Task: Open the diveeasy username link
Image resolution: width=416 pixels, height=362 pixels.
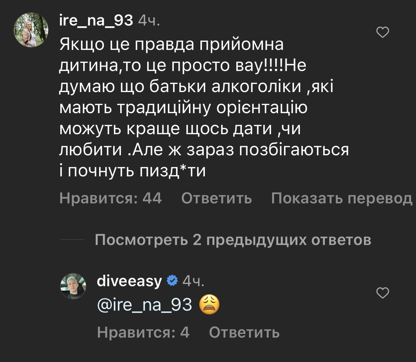Action: pos(129,281)
